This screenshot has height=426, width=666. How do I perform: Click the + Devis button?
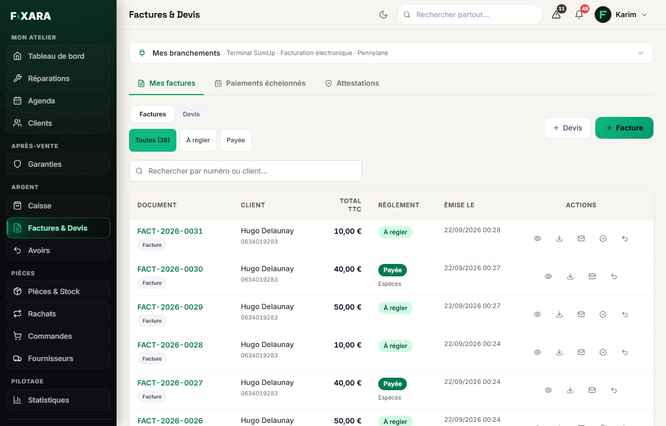[567, 128]
